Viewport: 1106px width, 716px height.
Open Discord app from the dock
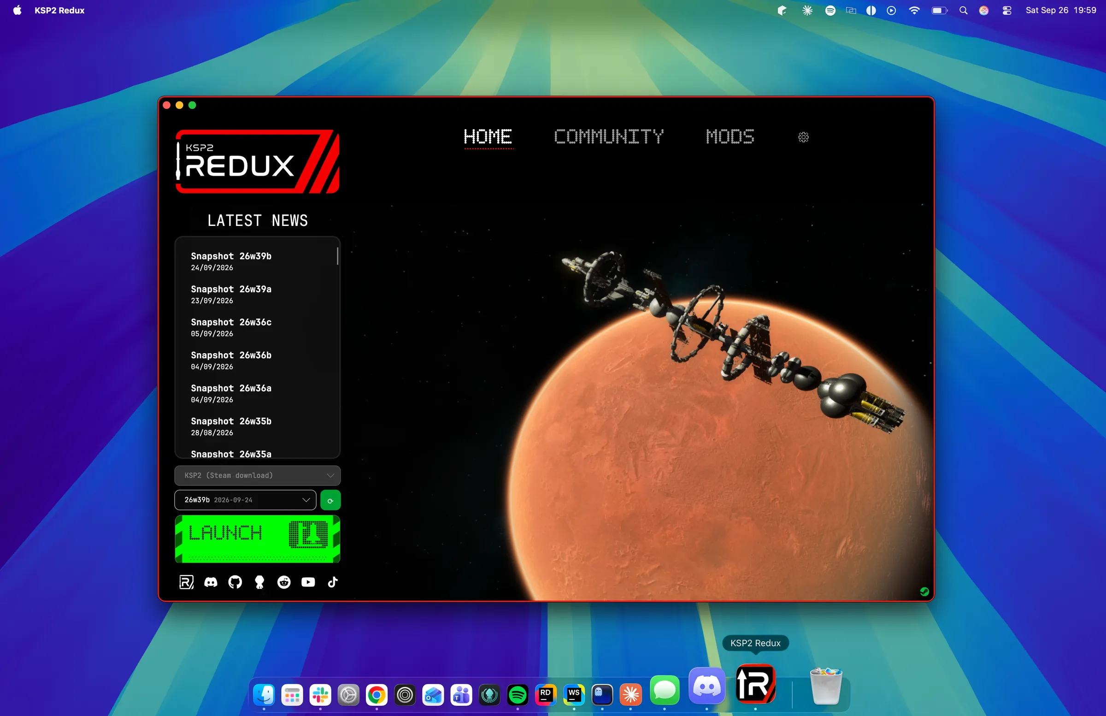(707, 686)
